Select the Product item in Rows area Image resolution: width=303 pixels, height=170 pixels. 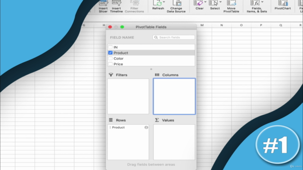(x=128, y=127)
